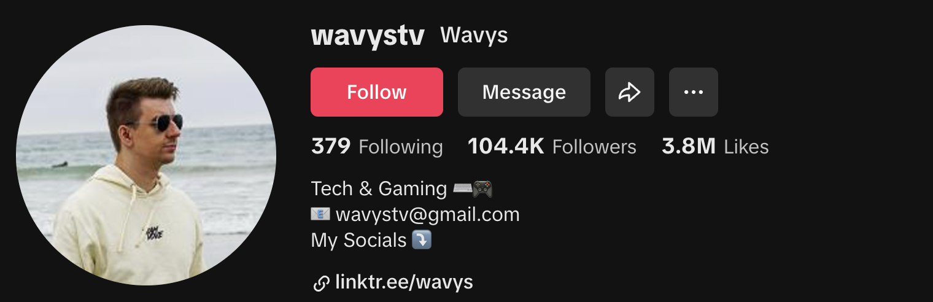Click the wavystv@gmail.com email text
Image resolution: width=933 pixels, height=302 pixels.
tap(427, 214)
